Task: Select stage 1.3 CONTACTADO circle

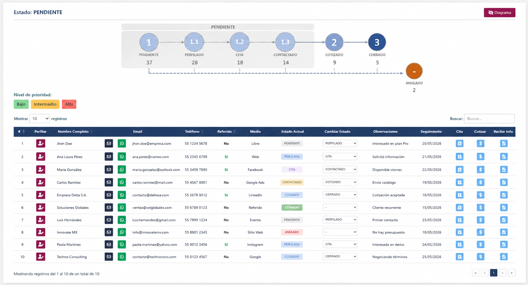Action: [x=285, y=42]
